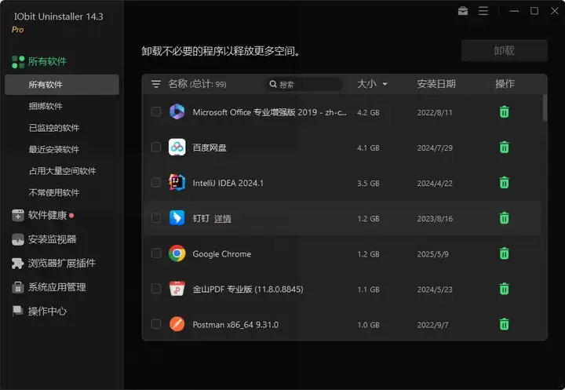Click trash icon for 钉钉 row
565x390 pixels.
[x=504, y=217]
